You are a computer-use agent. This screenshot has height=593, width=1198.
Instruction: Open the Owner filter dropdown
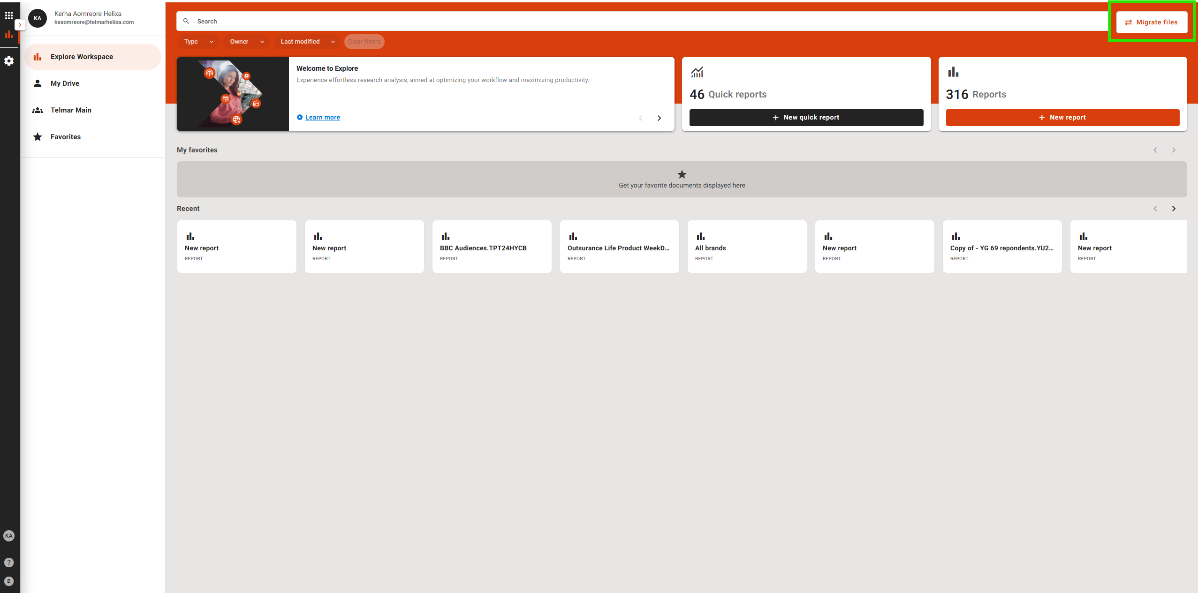[x=246, y=42]
